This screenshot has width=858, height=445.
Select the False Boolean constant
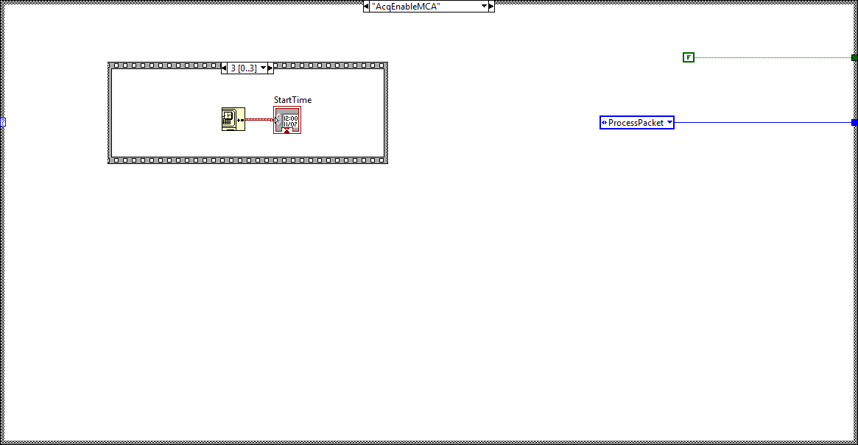click(689, 57)
